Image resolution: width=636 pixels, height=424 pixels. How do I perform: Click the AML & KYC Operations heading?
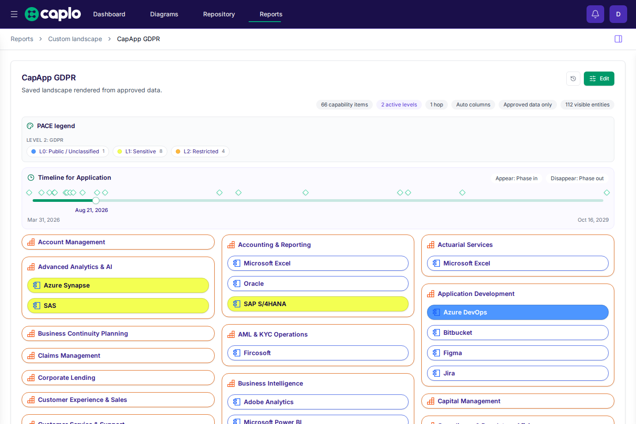273,334
